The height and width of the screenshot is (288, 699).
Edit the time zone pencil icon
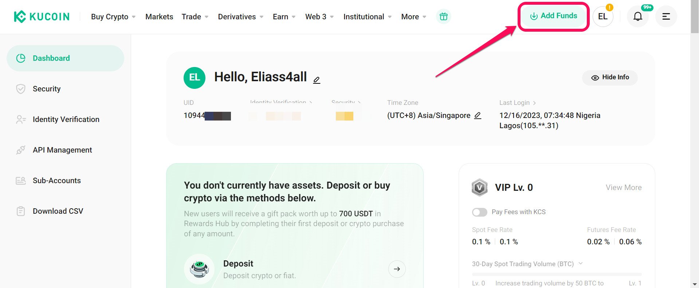point(478,115)
